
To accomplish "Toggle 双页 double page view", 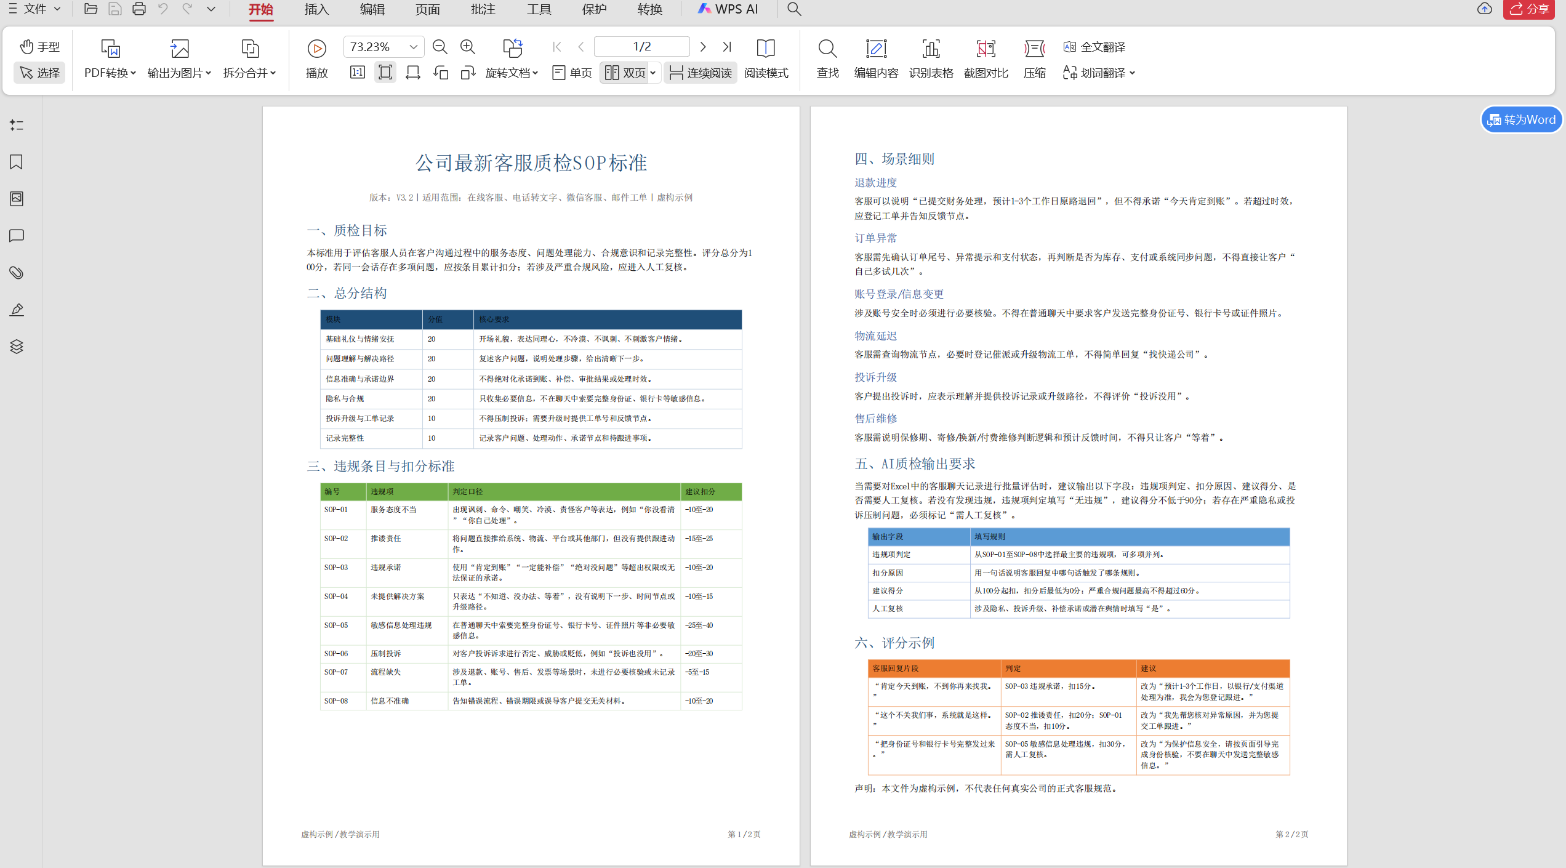I will 625,73.
